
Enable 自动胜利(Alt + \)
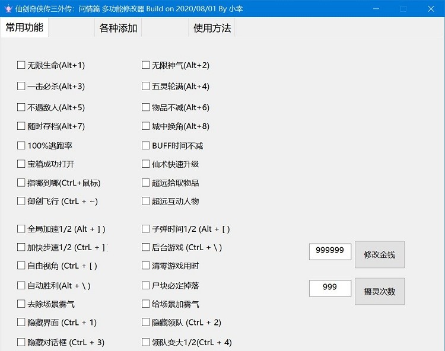[x=21, y=285]
